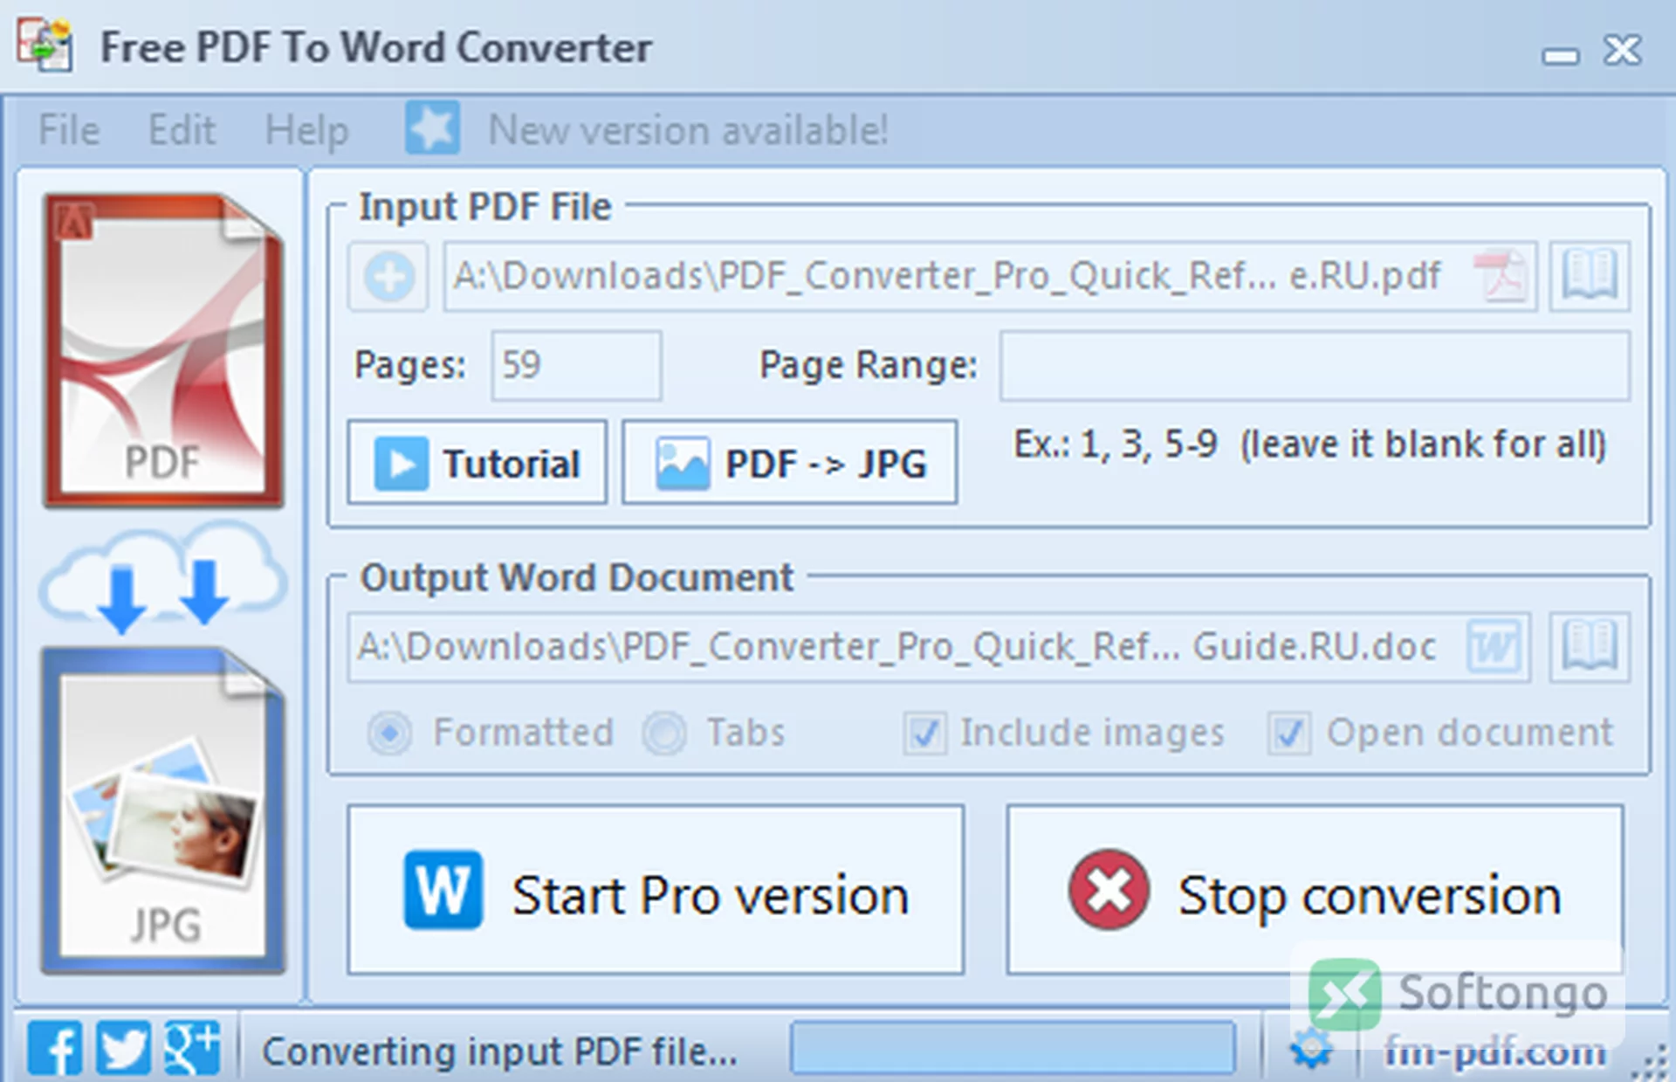
Task: Click the Word icon in output field
Action: coord(1494,647)
